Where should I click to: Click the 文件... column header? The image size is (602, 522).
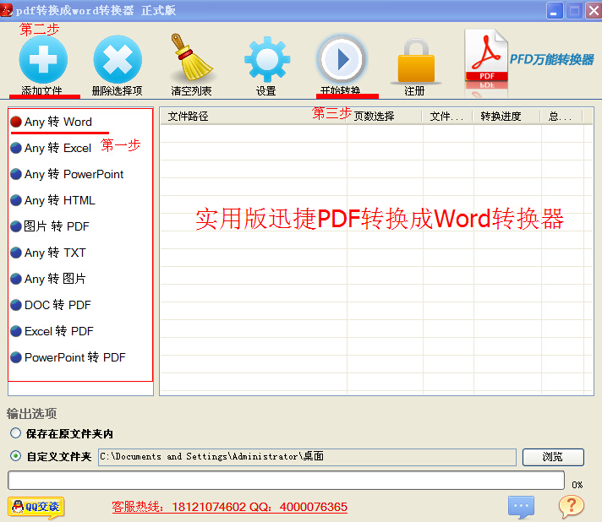pyautogui.click(x=446, y=117)
